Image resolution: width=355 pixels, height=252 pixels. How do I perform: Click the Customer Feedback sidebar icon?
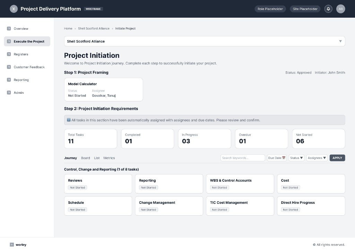pyautogui.click(x=9, y=67)
